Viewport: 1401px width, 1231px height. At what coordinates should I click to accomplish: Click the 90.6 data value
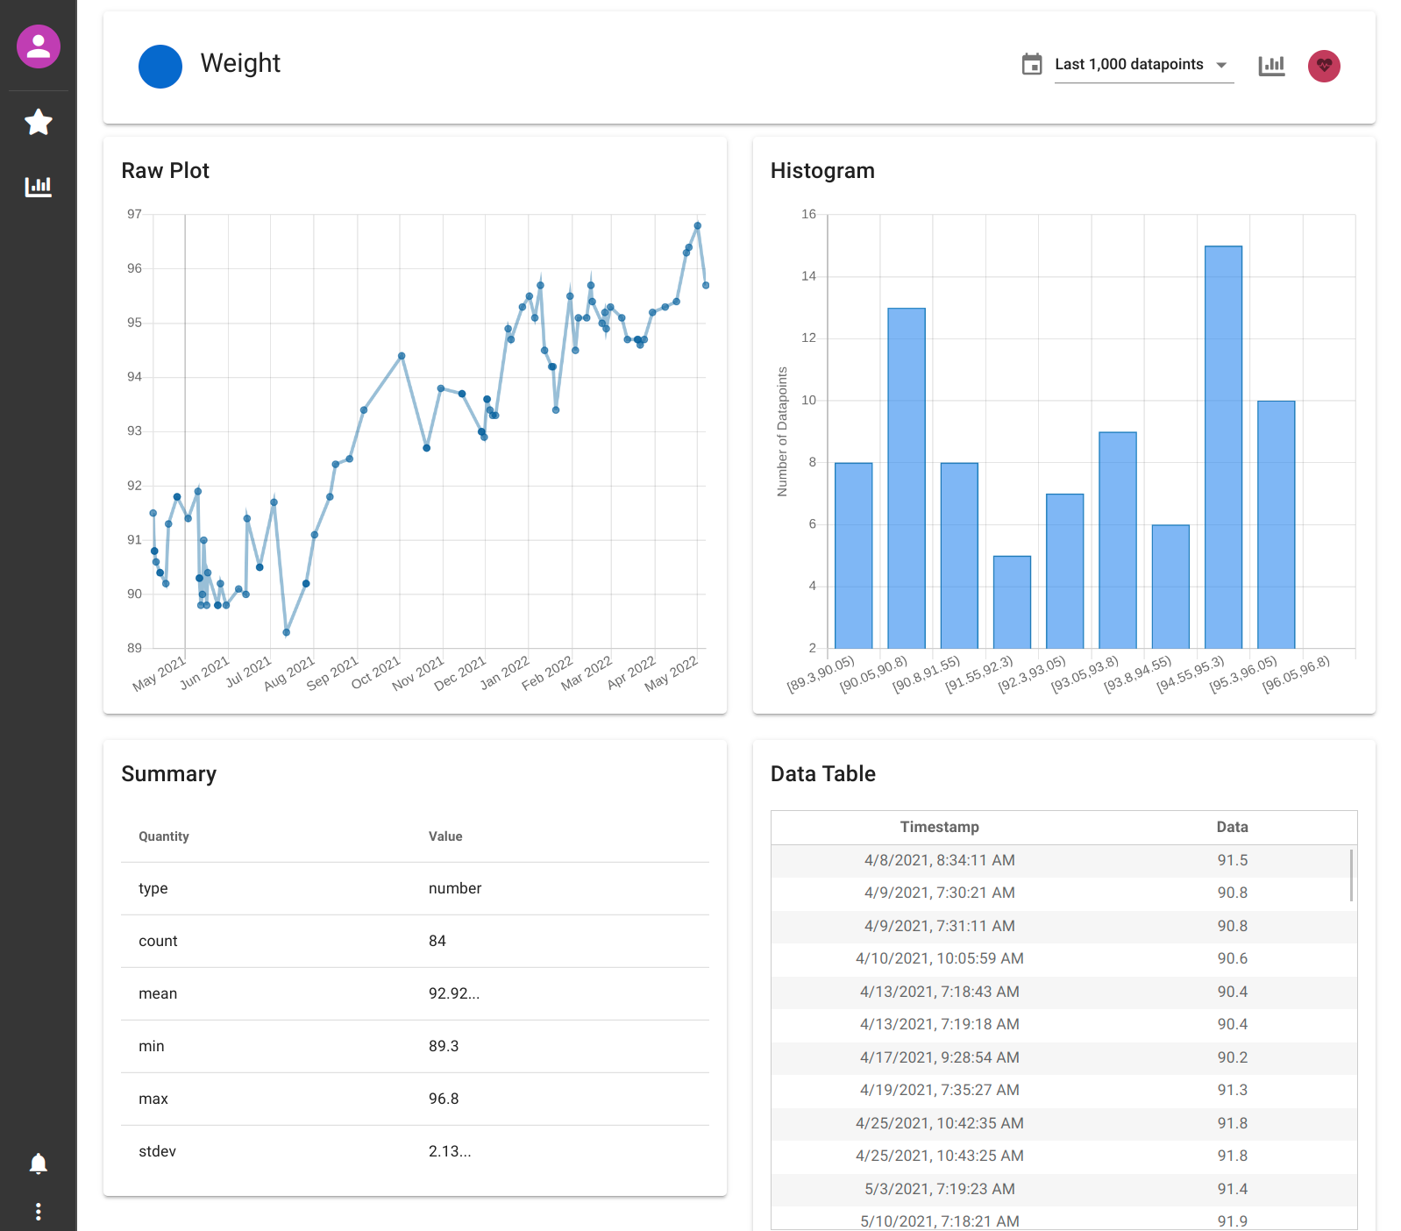(1232, 958)
